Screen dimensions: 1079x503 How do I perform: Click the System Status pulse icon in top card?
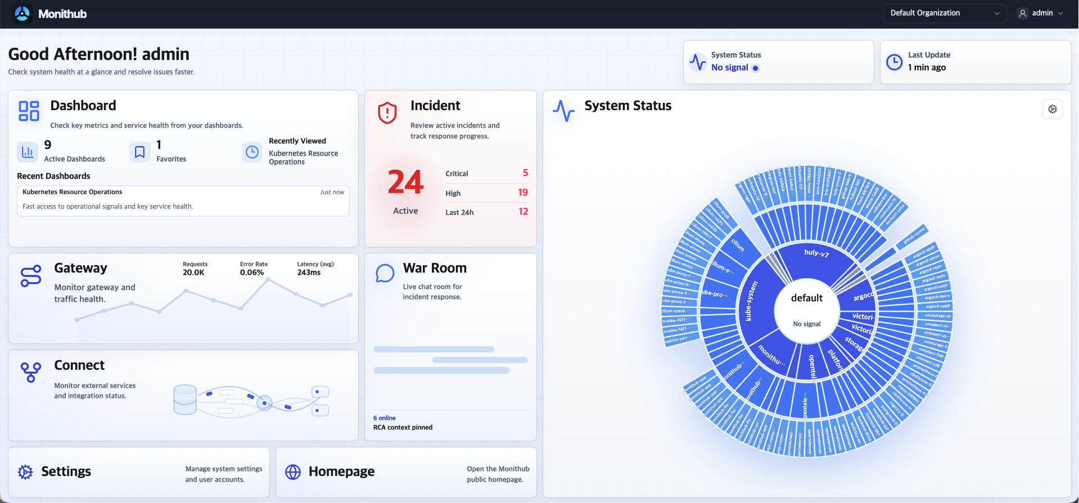pyautogui.click(x=698, y=62)
